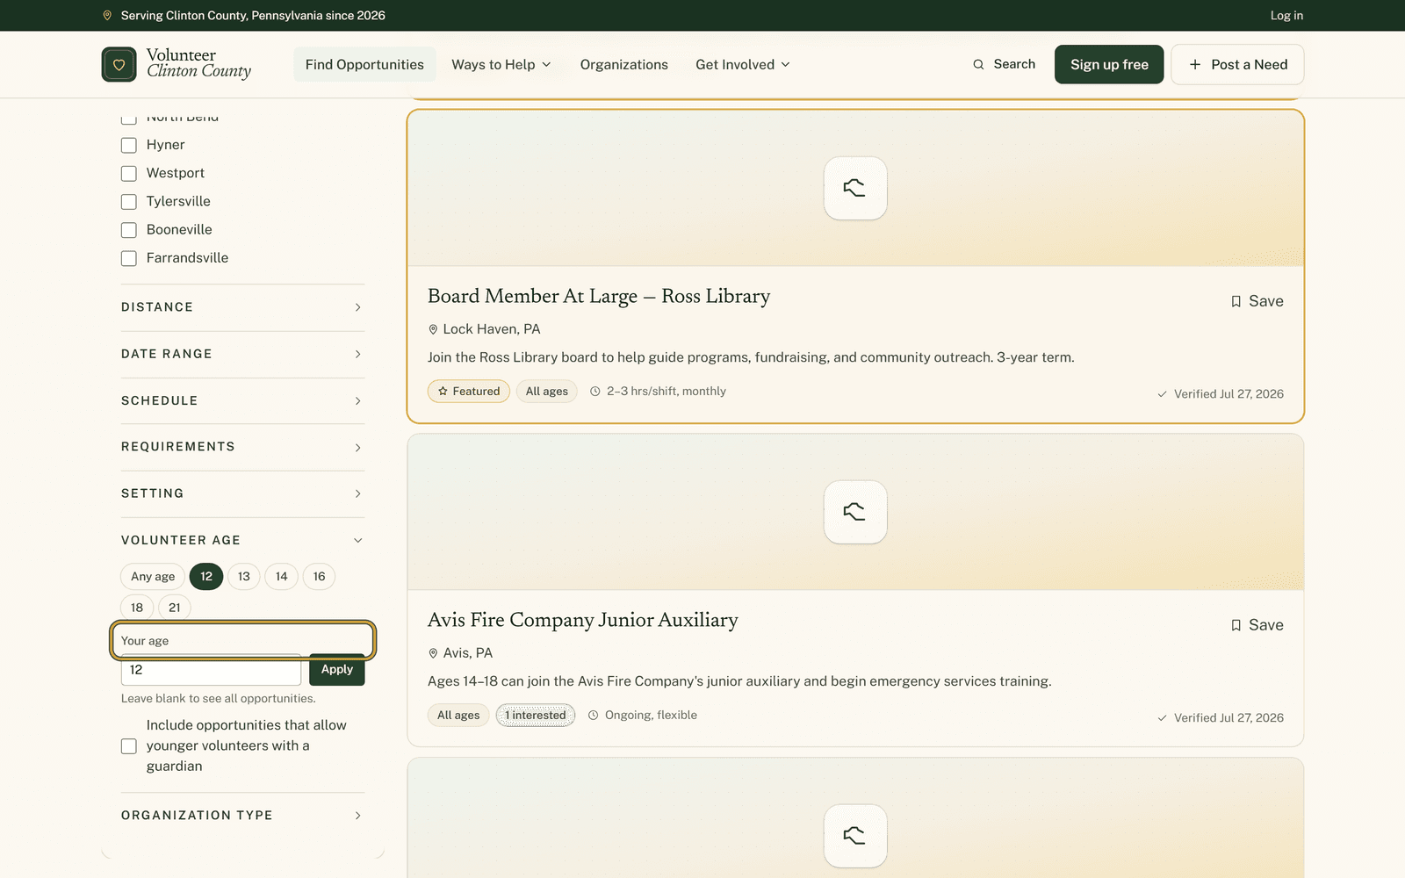Click Log in in the top bar
The height and width of the screenshot is (878, 1405).
[x=1286, y=16]
